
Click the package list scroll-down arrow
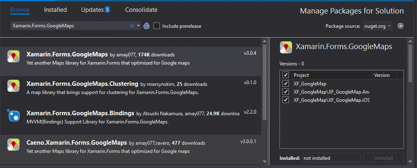coord(264,161)
